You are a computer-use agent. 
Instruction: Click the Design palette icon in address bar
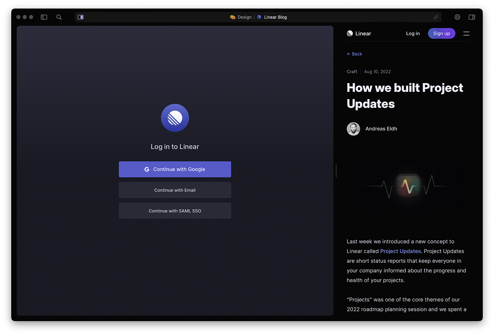pos(233,17)
